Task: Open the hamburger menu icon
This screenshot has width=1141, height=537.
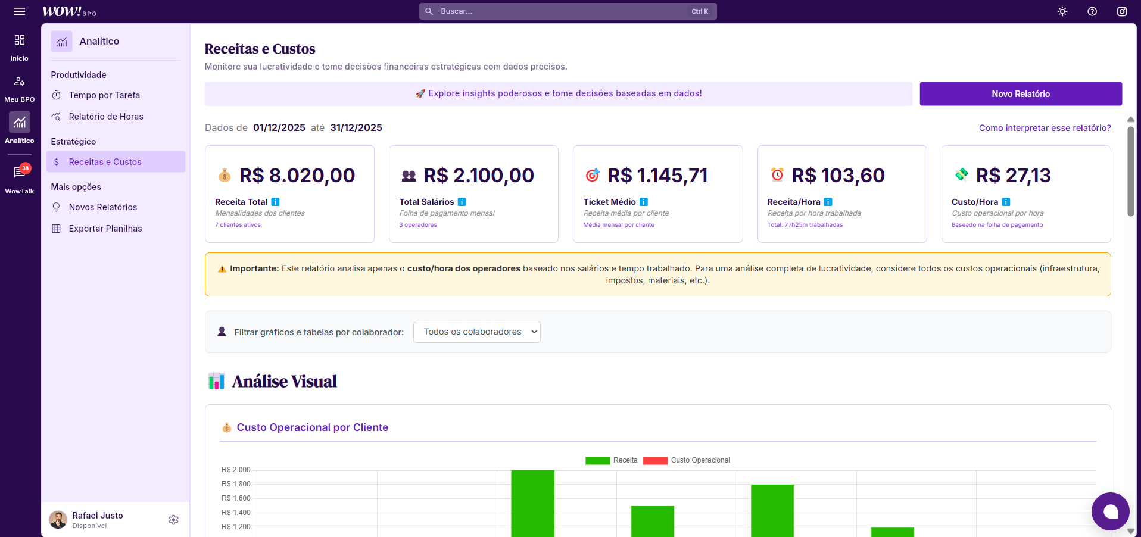Action: [20, 11]
